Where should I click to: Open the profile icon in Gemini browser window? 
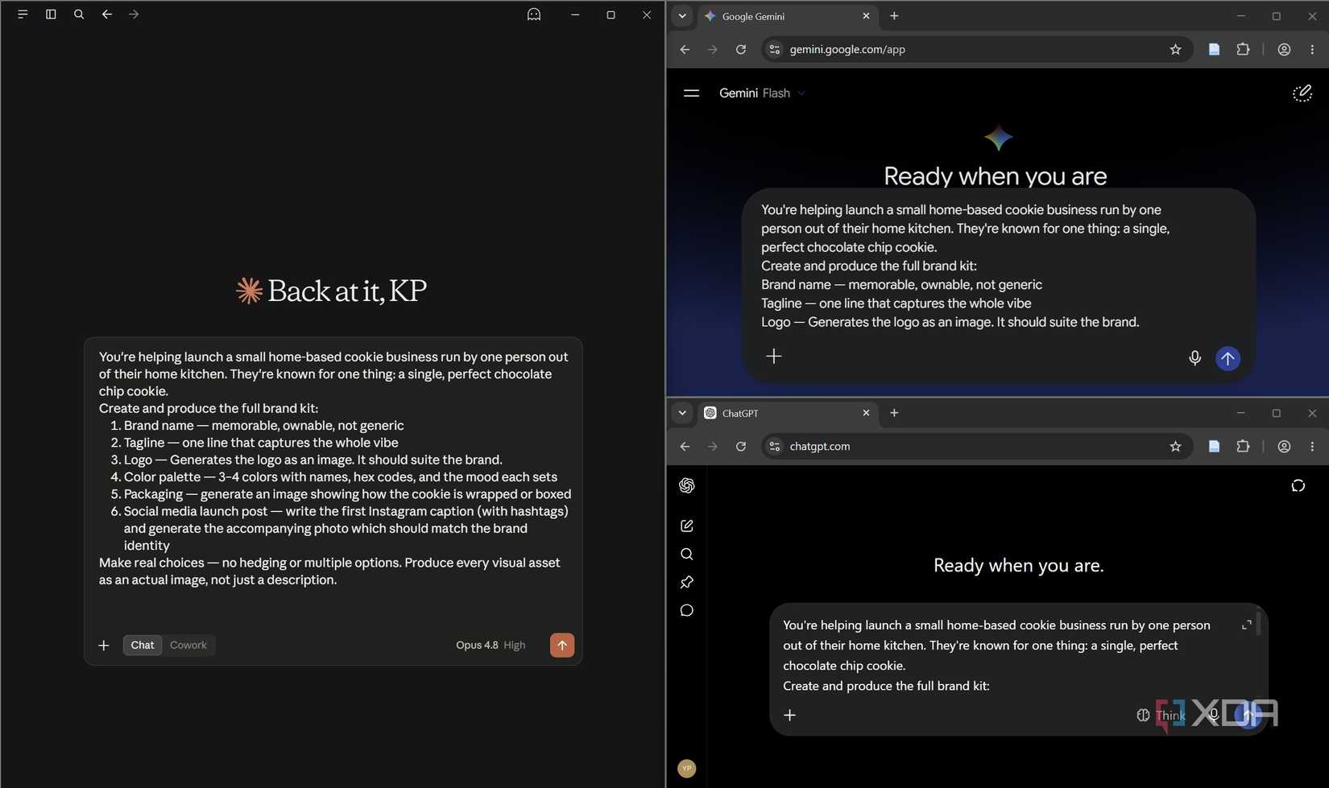tap(1284, 49)
